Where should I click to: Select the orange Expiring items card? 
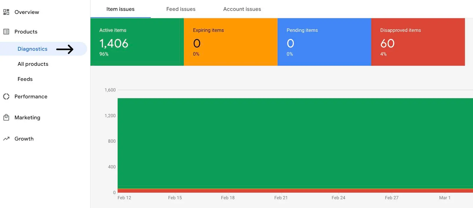coord(231,42)
